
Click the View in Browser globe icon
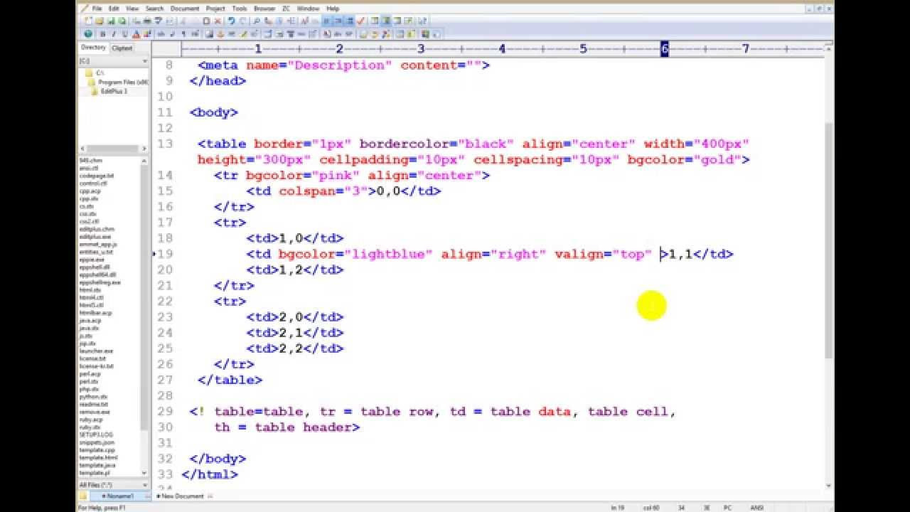tap(87, 33)
